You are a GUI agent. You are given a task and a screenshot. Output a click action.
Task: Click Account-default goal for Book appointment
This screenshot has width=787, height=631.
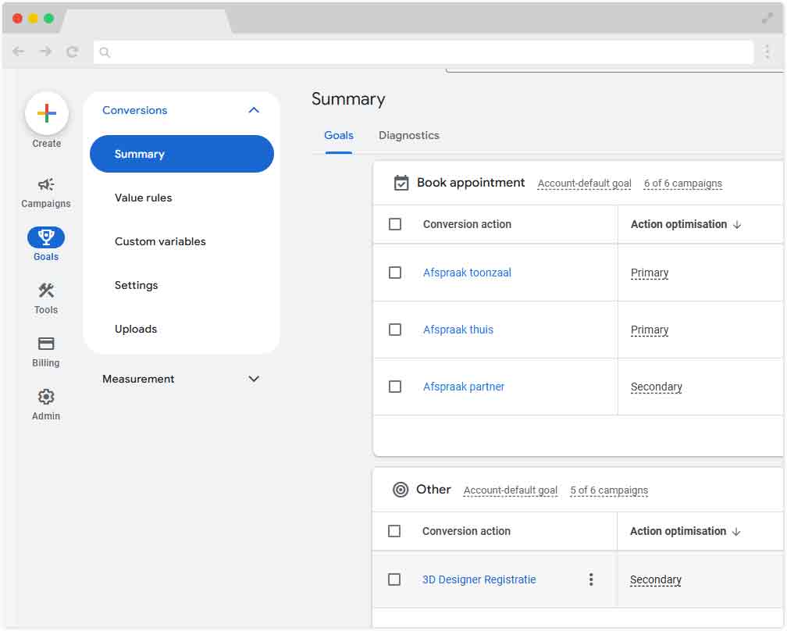(584, 184)
